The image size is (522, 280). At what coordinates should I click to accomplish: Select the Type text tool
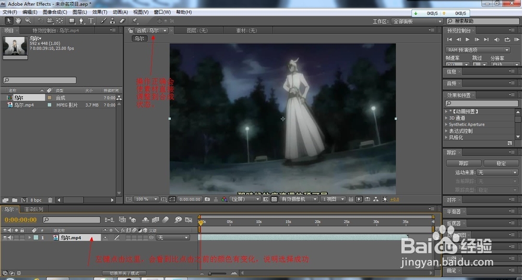(x=91, y=21)
